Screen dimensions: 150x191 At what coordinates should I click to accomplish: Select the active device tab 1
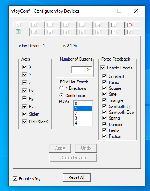tap(21, 32)
